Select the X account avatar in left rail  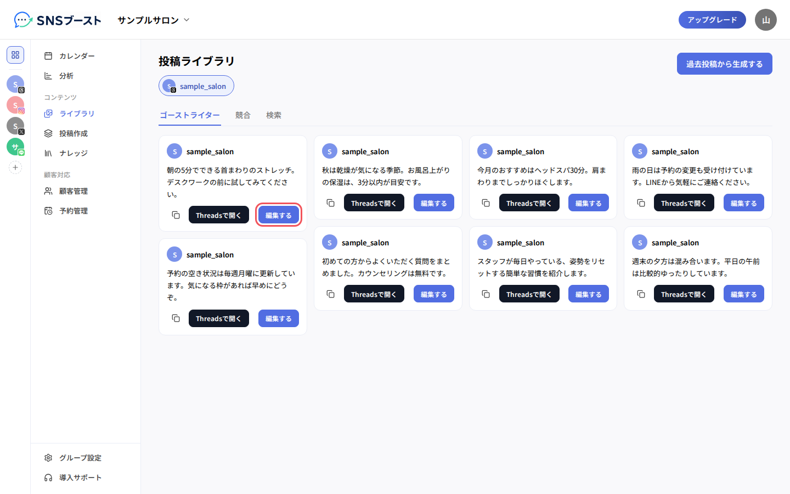(15, 126)
